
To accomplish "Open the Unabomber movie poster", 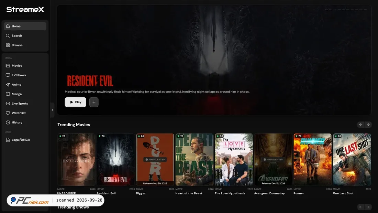I will (x=76, y=160).
